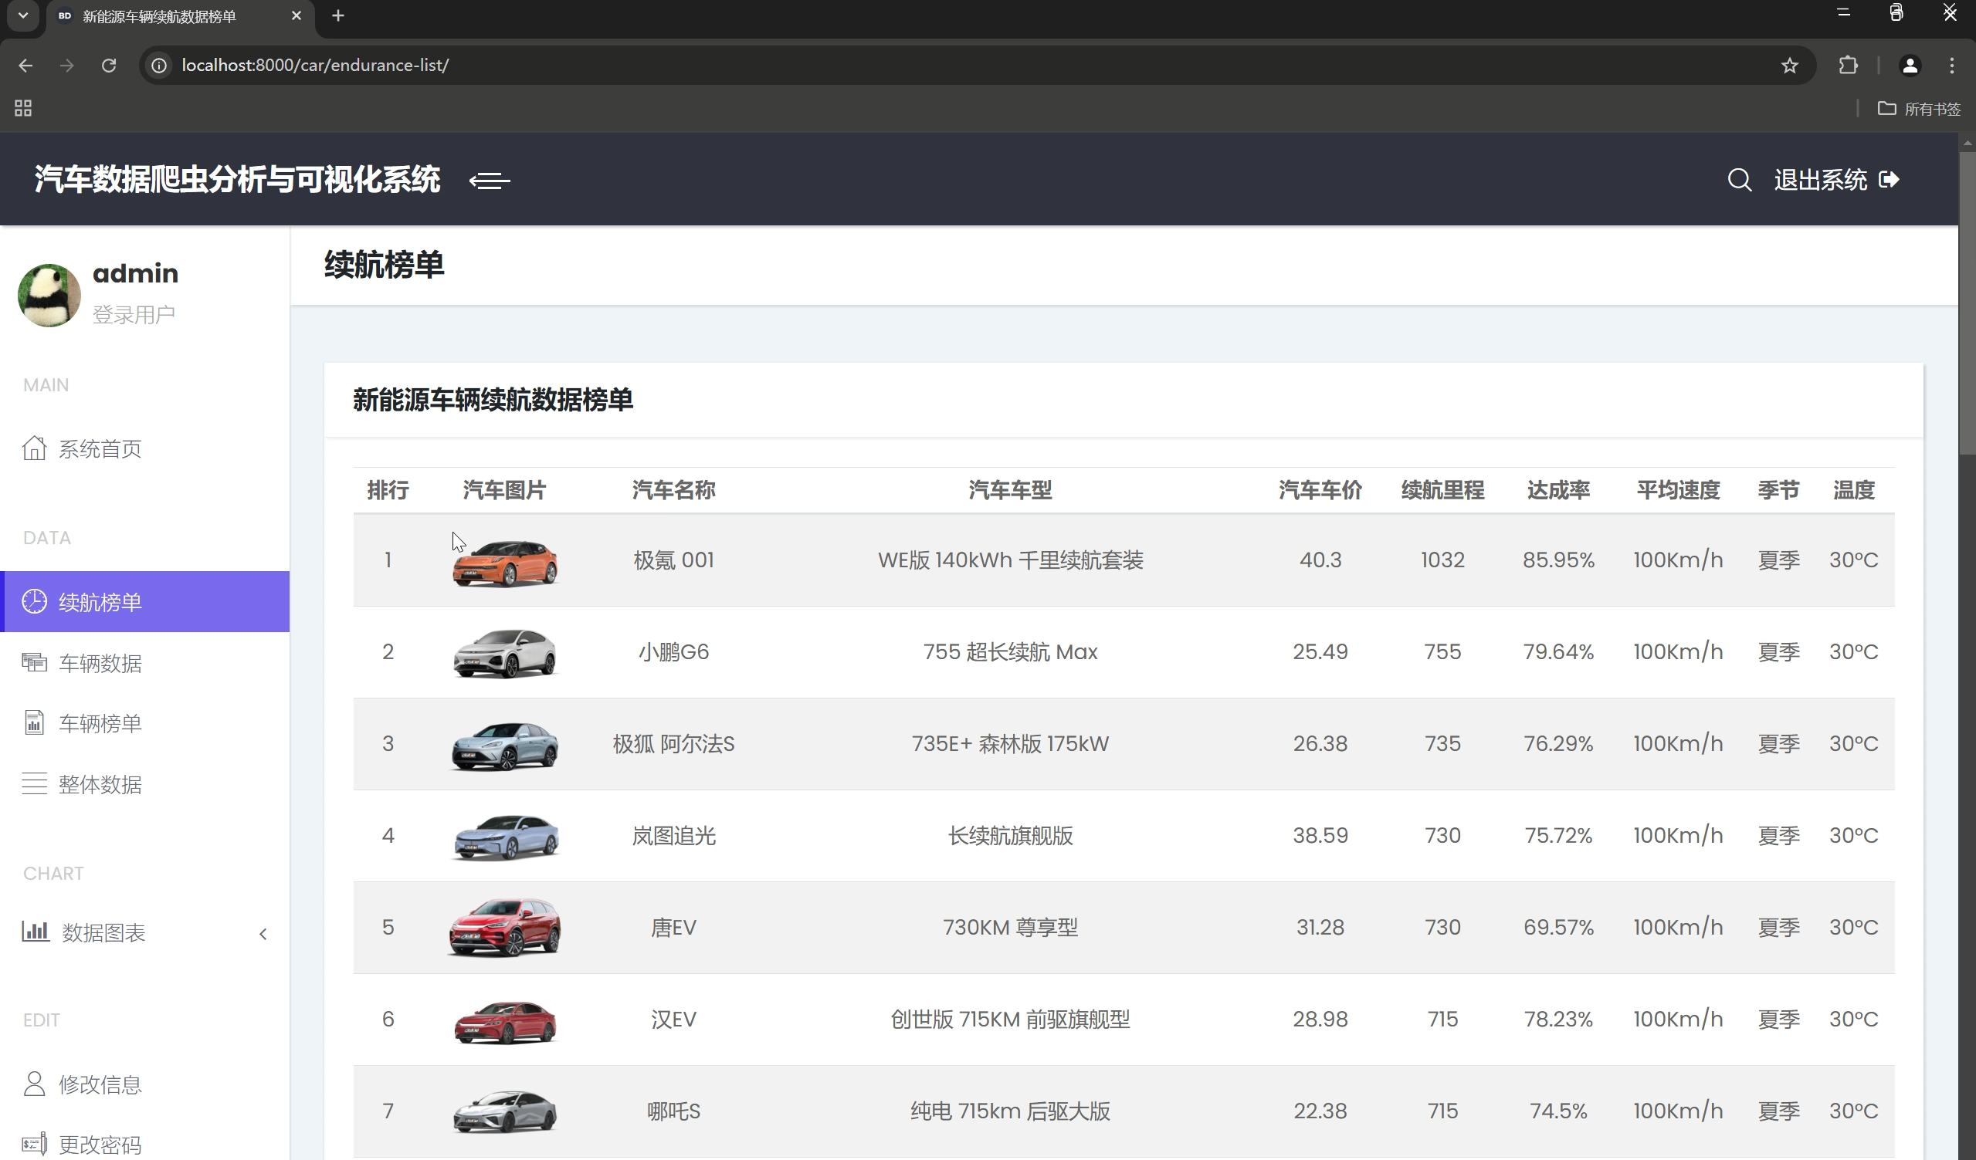Click the 续航里程 column header
1976x1160 pixels.
click(1442, 490)
